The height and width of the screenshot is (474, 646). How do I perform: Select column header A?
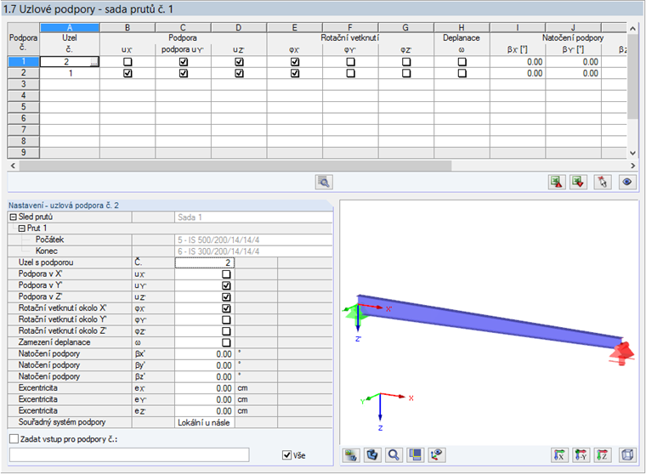[70, 27]
